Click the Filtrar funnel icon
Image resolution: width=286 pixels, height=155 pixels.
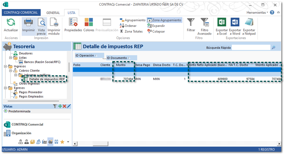pyautogui.click(x=191, y=22)
